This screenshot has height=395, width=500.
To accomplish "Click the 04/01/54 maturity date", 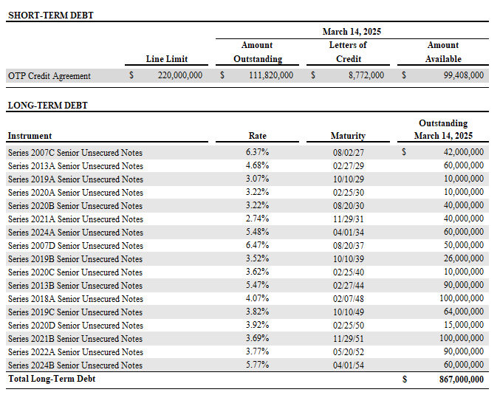I will click(348, 365).
